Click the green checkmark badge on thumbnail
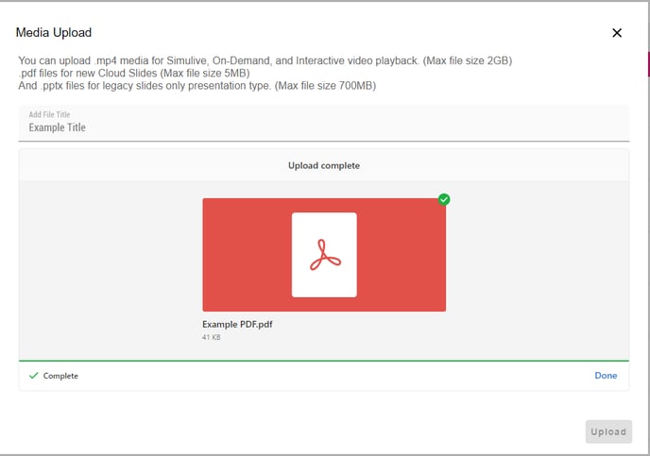This screenshot has width=650, height=456. (444, 199)
